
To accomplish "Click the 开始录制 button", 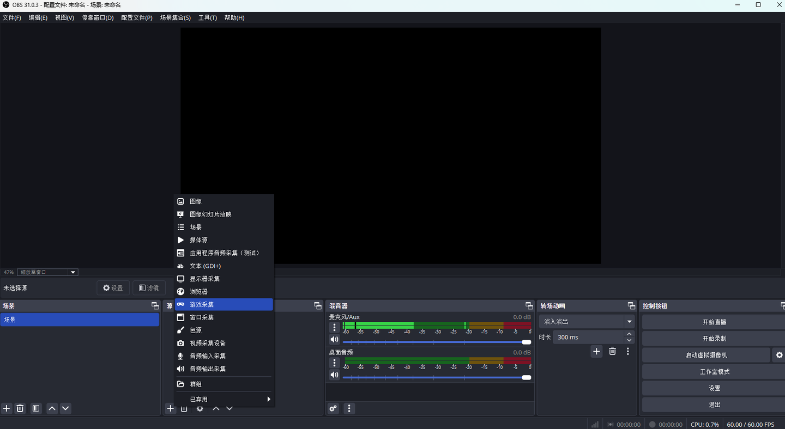I will click(x=714, y=338).
